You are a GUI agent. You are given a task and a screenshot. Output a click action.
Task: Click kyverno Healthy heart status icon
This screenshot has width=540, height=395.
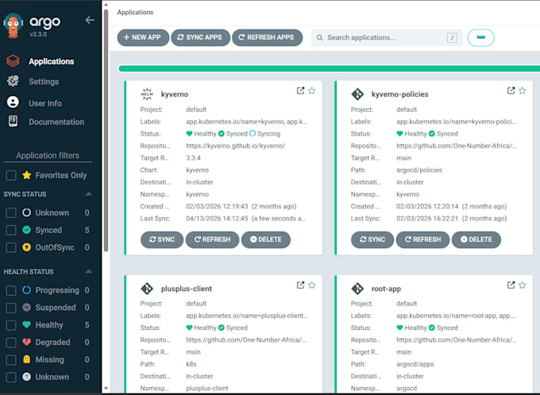click(189, 133)
